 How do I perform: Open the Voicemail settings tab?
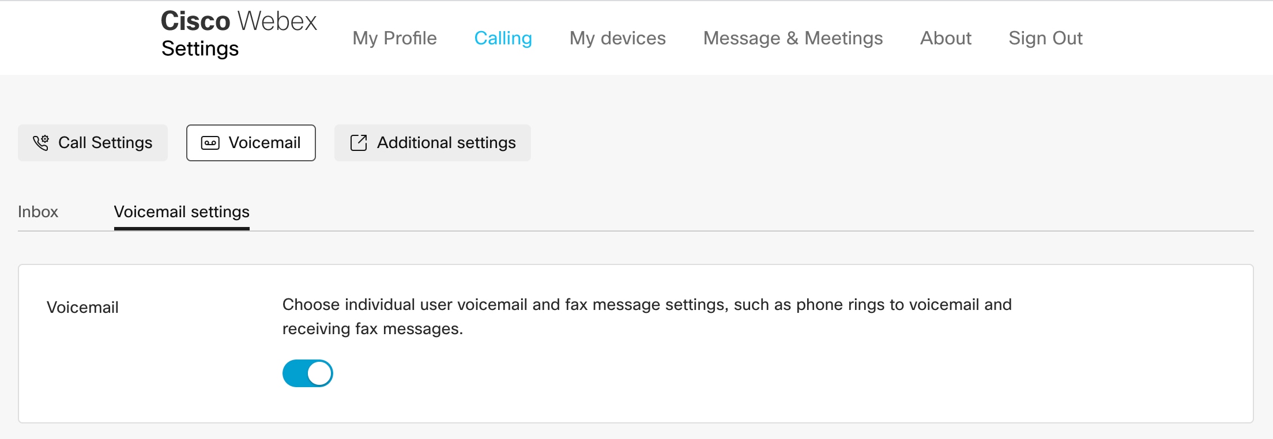coord(181,212)
